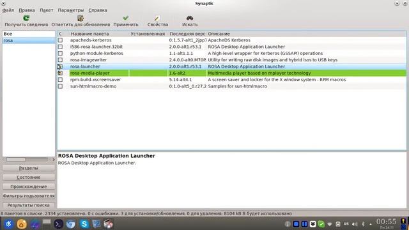This screenshot has width=409, height=230.
Task: Open the Пакет menu
Action: (x=46, y=10)
